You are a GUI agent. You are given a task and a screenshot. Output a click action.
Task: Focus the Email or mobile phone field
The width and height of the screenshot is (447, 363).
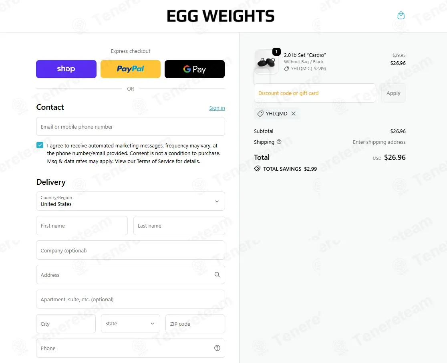tap(131, 127)
